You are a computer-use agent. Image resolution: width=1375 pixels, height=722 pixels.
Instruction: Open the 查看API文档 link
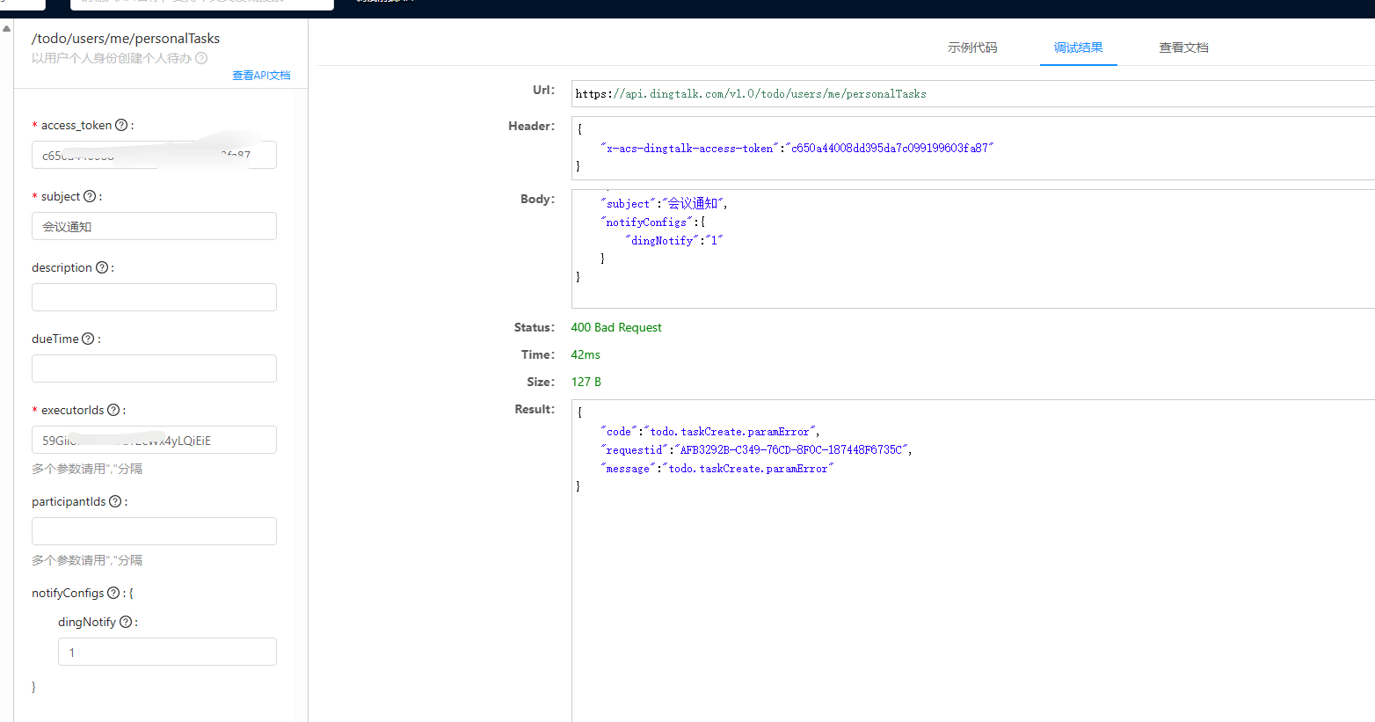pos(261,76)
